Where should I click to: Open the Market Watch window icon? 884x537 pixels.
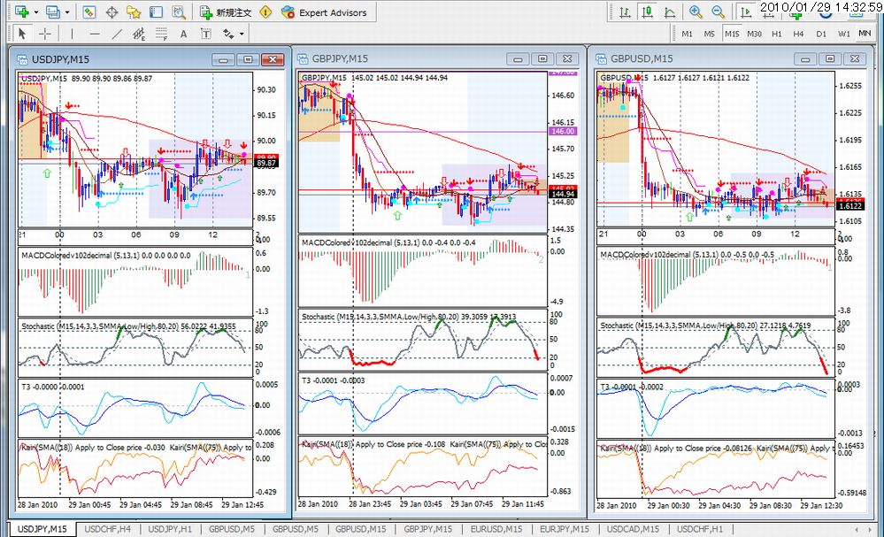tap(89, 12)
